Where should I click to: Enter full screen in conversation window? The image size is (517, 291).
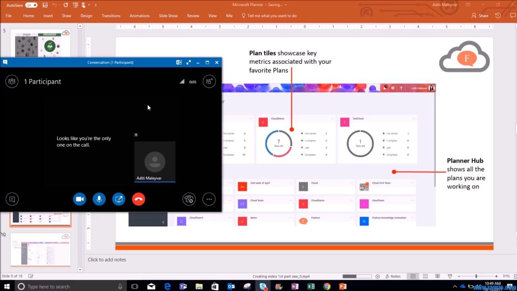tap(189, 62)
